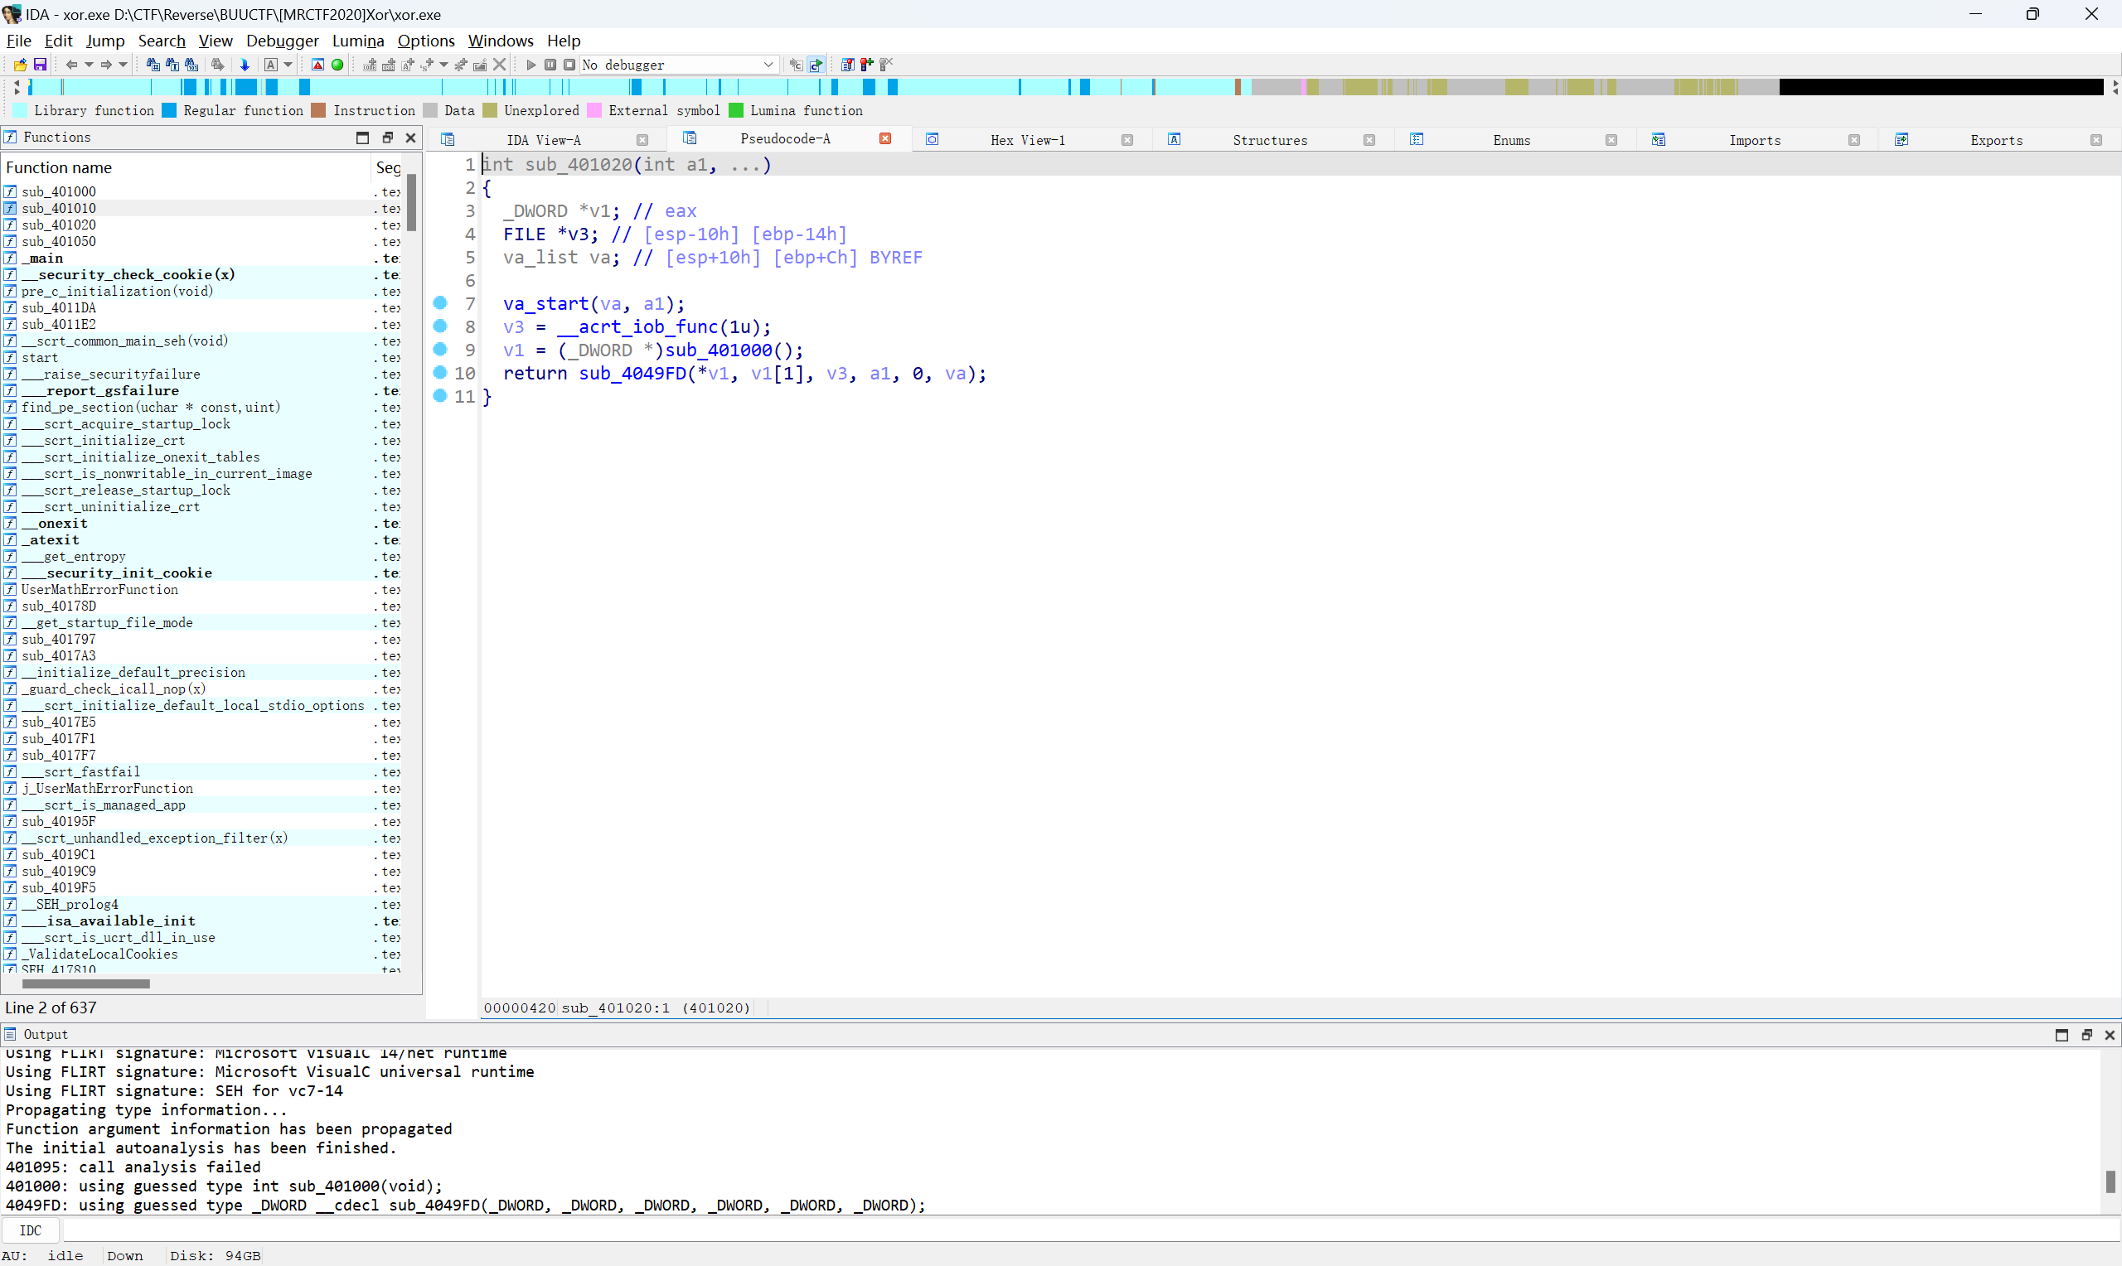Select sub_401000 in the Functions list
This screenshot has width=2122, height=1266.
point(201,191)
